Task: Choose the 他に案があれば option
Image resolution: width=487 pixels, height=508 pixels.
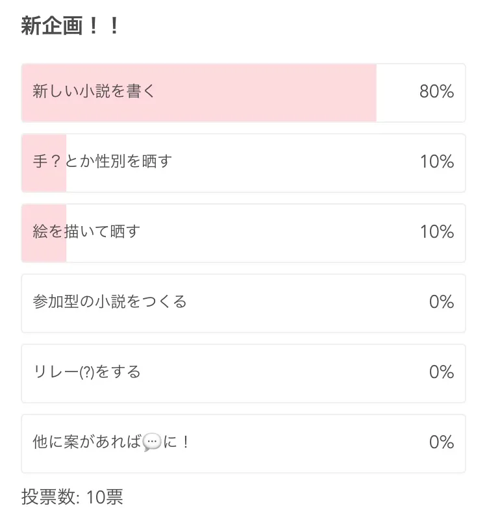Action: point(87,442)
